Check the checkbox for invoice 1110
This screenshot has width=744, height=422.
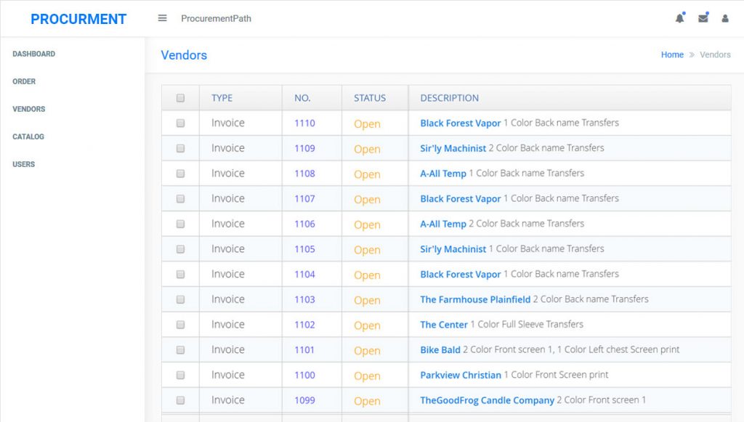click(x=180, y=123)
